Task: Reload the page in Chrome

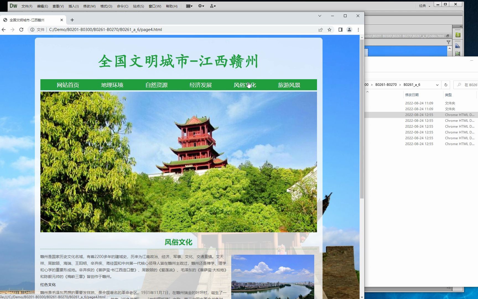Action: click(x=21, y=30)
